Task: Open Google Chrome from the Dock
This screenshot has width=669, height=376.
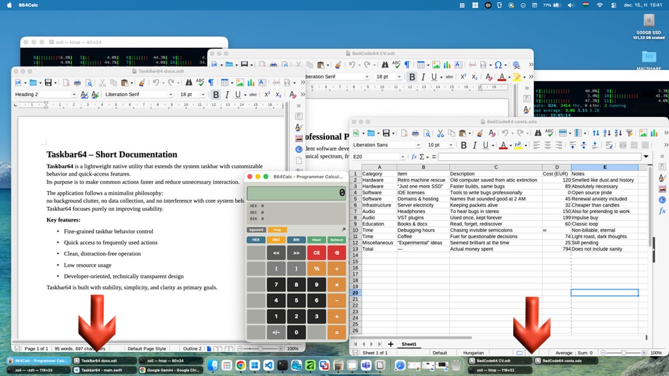Action: click(x=240, y=365)
